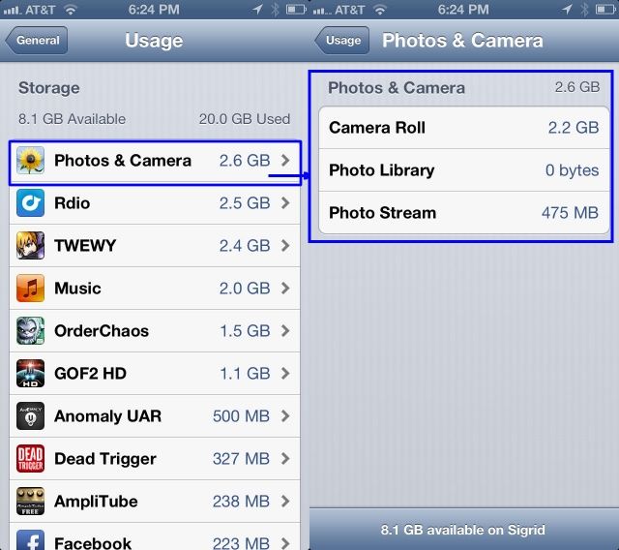Tap the orange Music app icon
619x550 pixels.
[30, 289]
